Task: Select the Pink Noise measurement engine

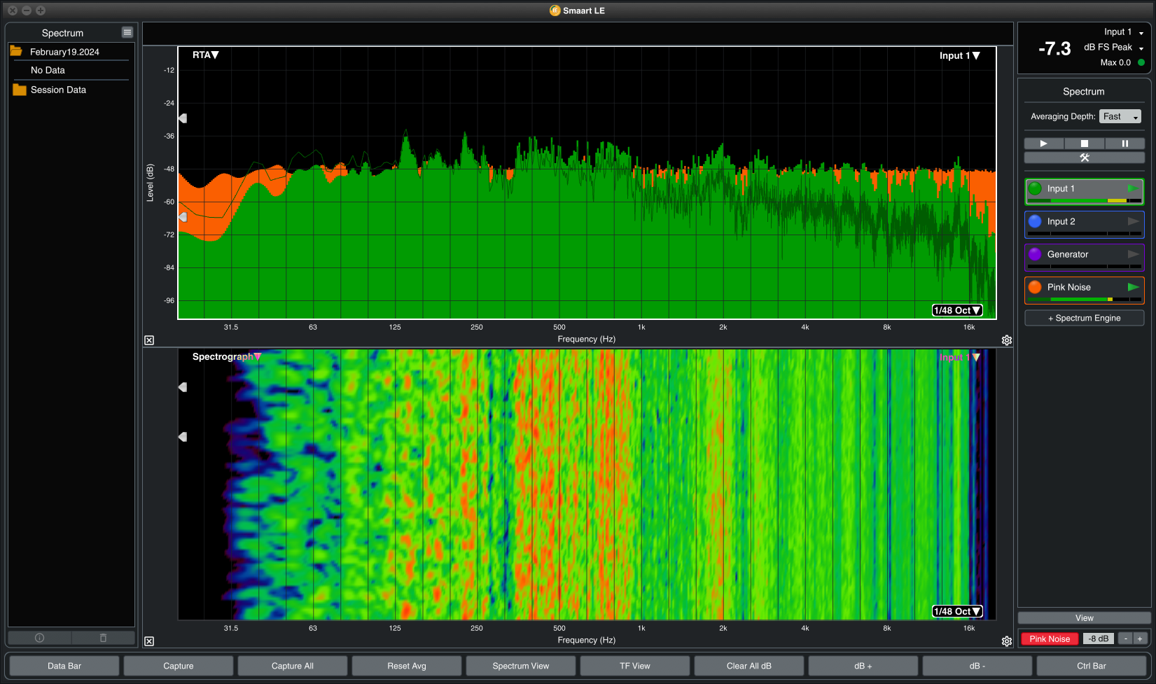Action: pos(1084,290)
